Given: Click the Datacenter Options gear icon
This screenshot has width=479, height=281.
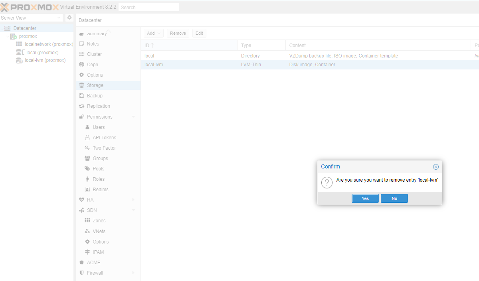Looking at the screenshot, I should point(82,75).
